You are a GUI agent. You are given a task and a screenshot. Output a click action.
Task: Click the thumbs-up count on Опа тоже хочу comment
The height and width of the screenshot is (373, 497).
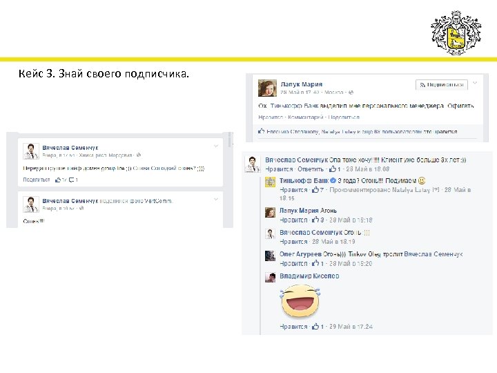point(335,169)
